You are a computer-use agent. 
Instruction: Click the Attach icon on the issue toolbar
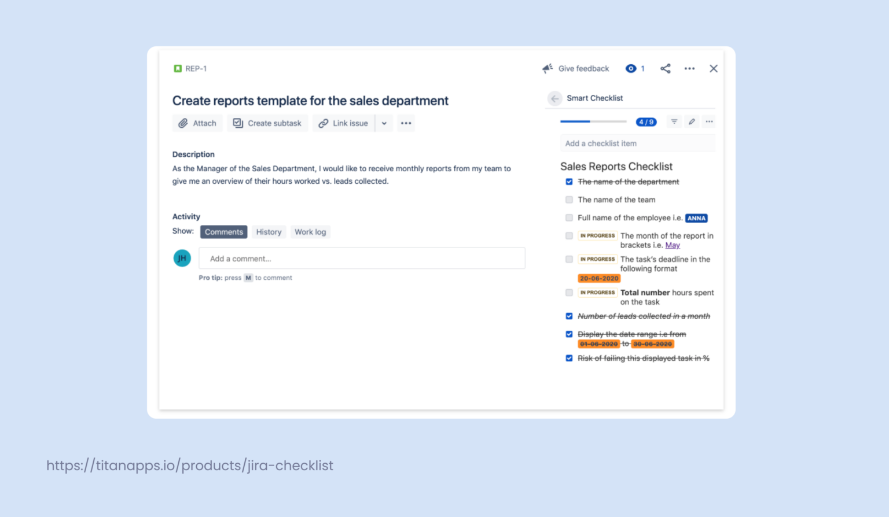click(x=183, y=123)
